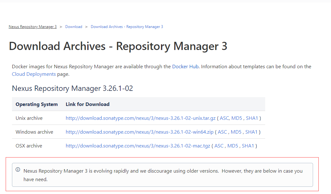The width and height of the screenshot is (331, 194).
Task: Download the nexus-3.26.1-02-unix.tar.gz archive
Action: coord(140,118)
